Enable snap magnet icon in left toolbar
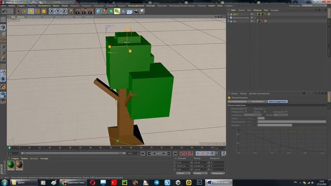 pos(3,72)
